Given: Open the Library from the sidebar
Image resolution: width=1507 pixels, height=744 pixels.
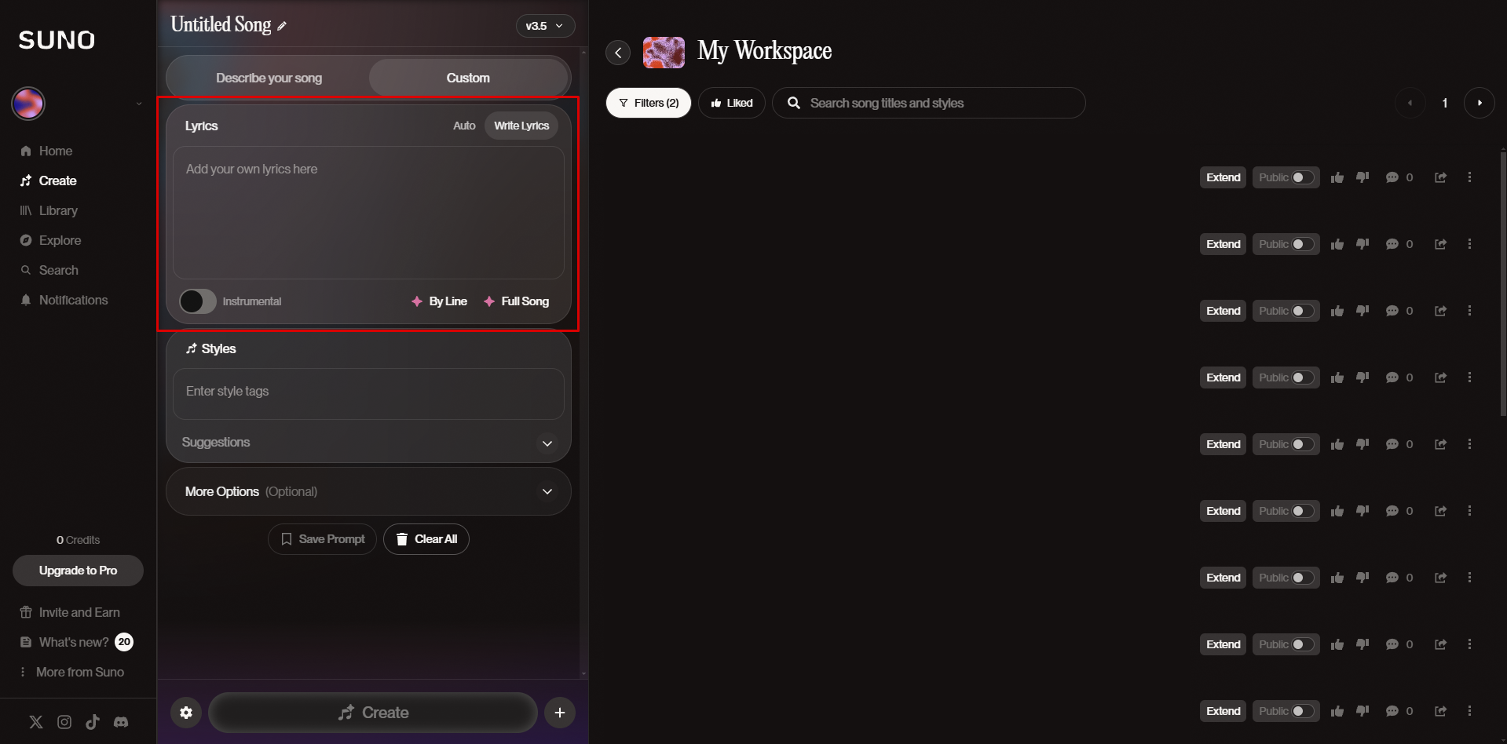Looking at the screenshot, I should [58, 210].
